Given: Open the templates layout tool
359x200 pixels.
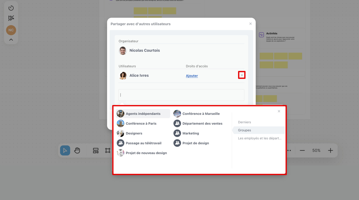Looking at the screenshot, I should click(96, 150).
